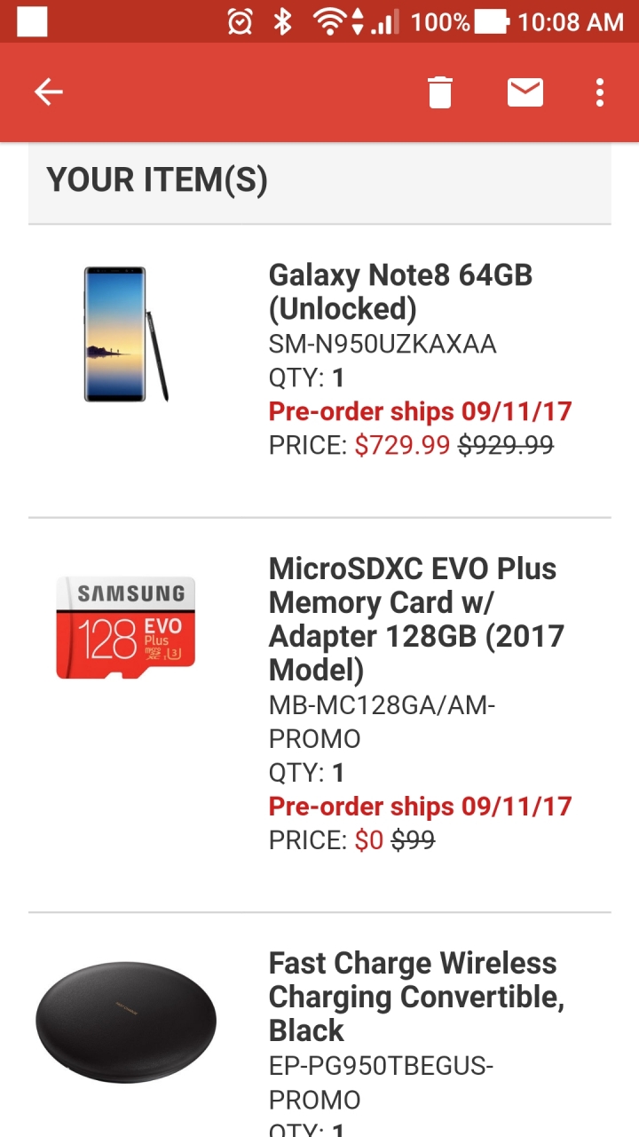Tap the back arrow icon
639x1137 pixels.
click(49, 91)
